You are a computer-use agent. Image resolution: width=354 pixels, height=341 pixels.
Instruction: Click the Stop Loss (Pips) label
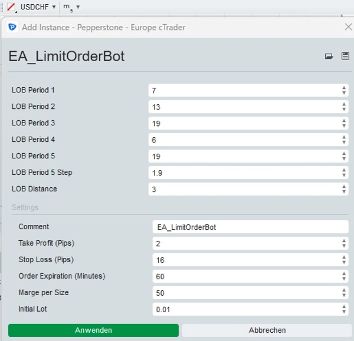click(46, 260)
